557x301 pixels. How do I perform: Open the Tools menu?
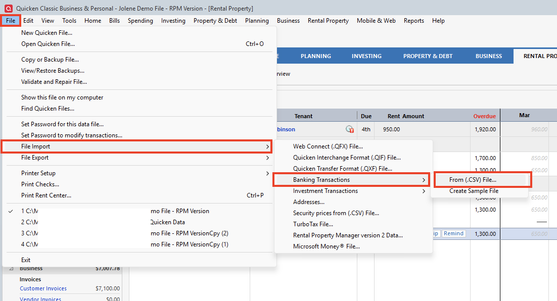coord(69,21)
